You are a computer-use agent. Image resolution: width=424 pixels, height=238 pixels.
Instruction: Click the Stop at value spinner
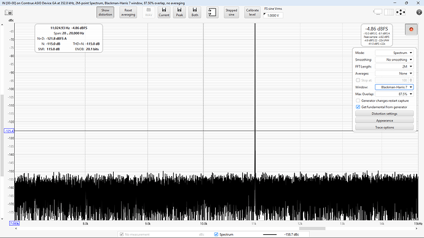(410, 80)
